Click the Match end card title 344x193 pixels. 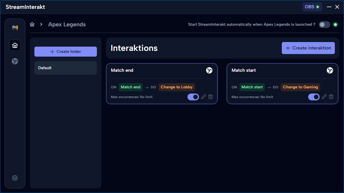[122, 70]
